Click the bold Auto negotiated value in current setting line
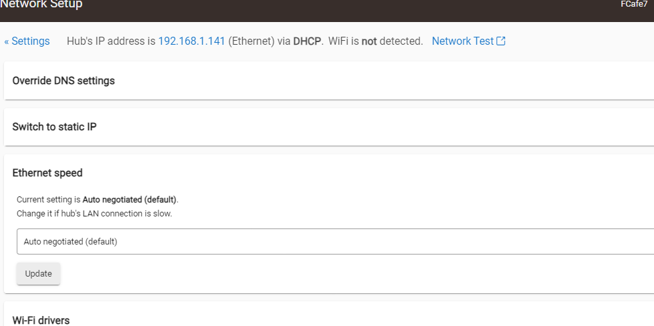This screenshot has height=326, width=654. tap(130, 200)
